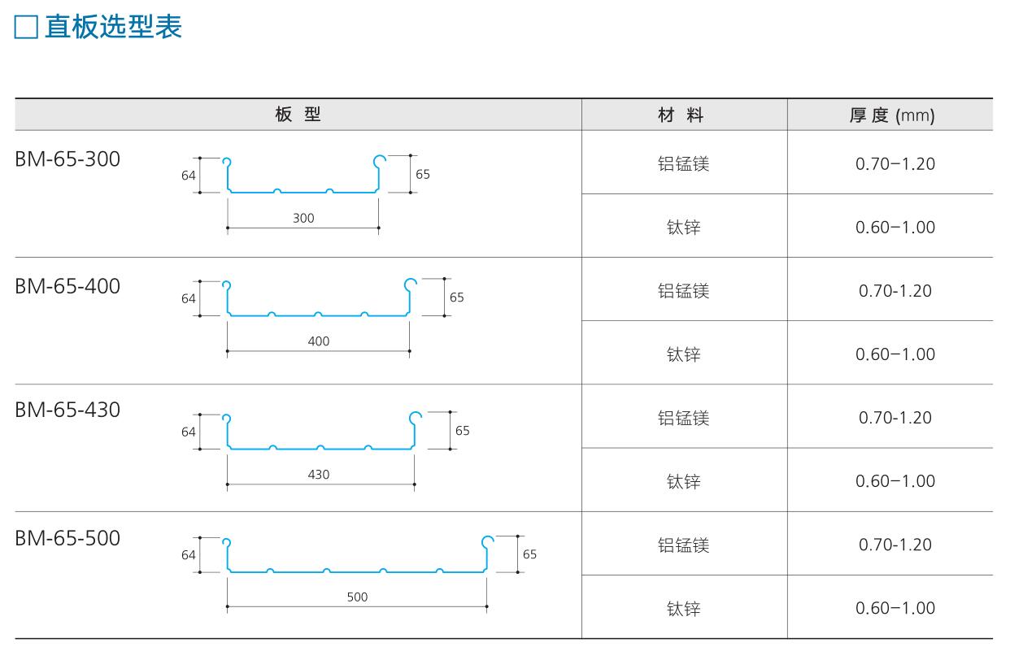This screenshot has width=1010, height=660.
Task: Select the BM-65-500 model label
Action: coord(67,538)
